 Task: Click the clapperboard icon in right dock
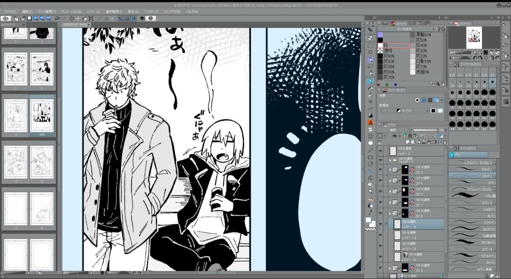(x=505, y=101)
